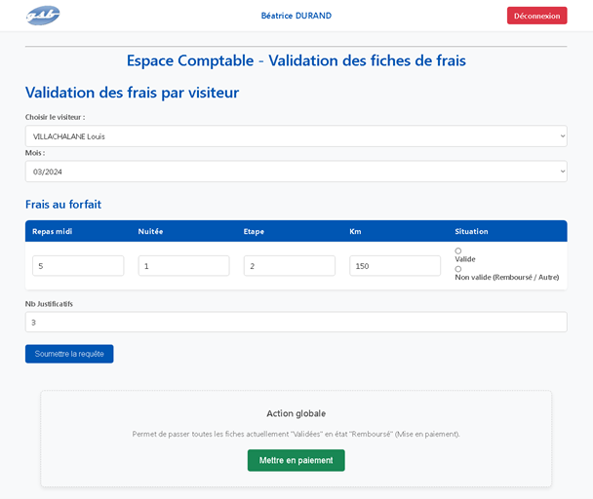Image resolution: width=593 pixels, height=499 pixels.
Task: Log out with the Déconnexion button
Action: coord(536,16)
